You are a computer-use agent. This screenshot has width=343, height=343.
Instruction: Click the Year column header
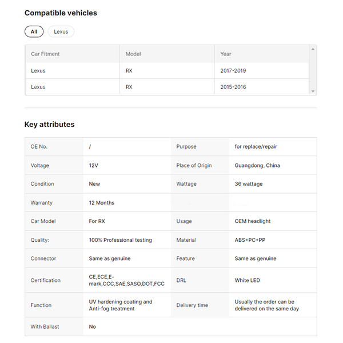[x=226, y=54]
